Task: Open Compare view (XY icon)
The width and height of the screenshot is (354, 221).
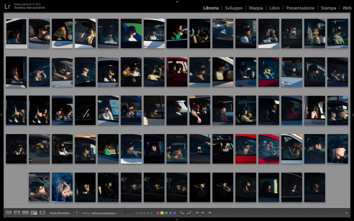Action: tap(25, 213)
